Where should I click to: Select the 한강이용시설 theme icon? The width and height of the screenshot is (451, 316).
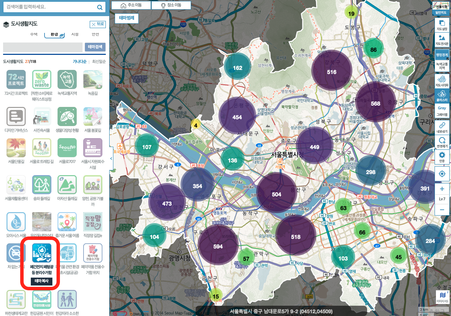point(42,300)
